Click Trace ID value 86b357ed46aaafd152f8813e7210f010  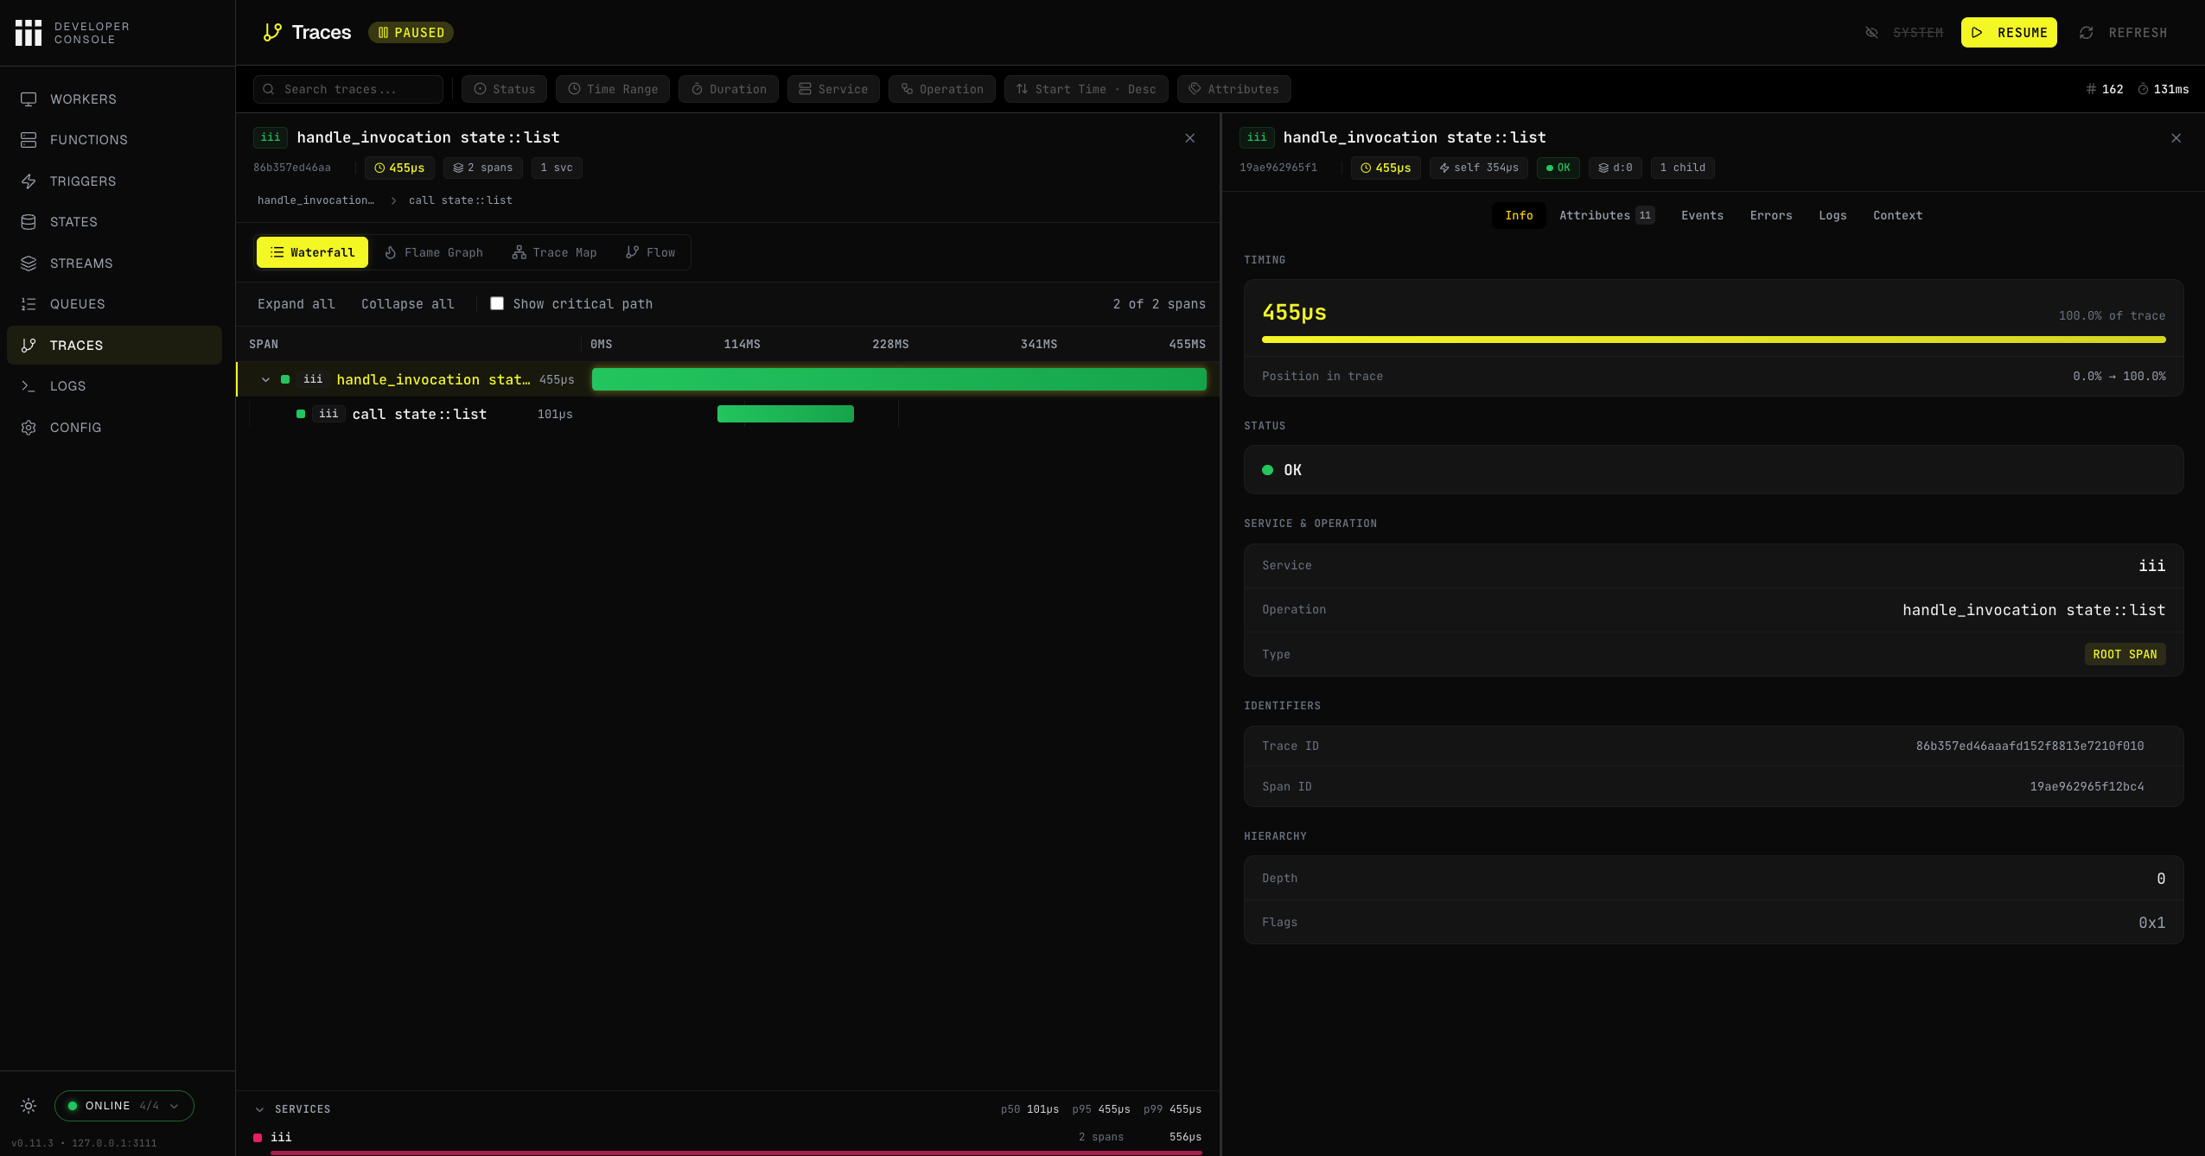(x=2030, y=746)
